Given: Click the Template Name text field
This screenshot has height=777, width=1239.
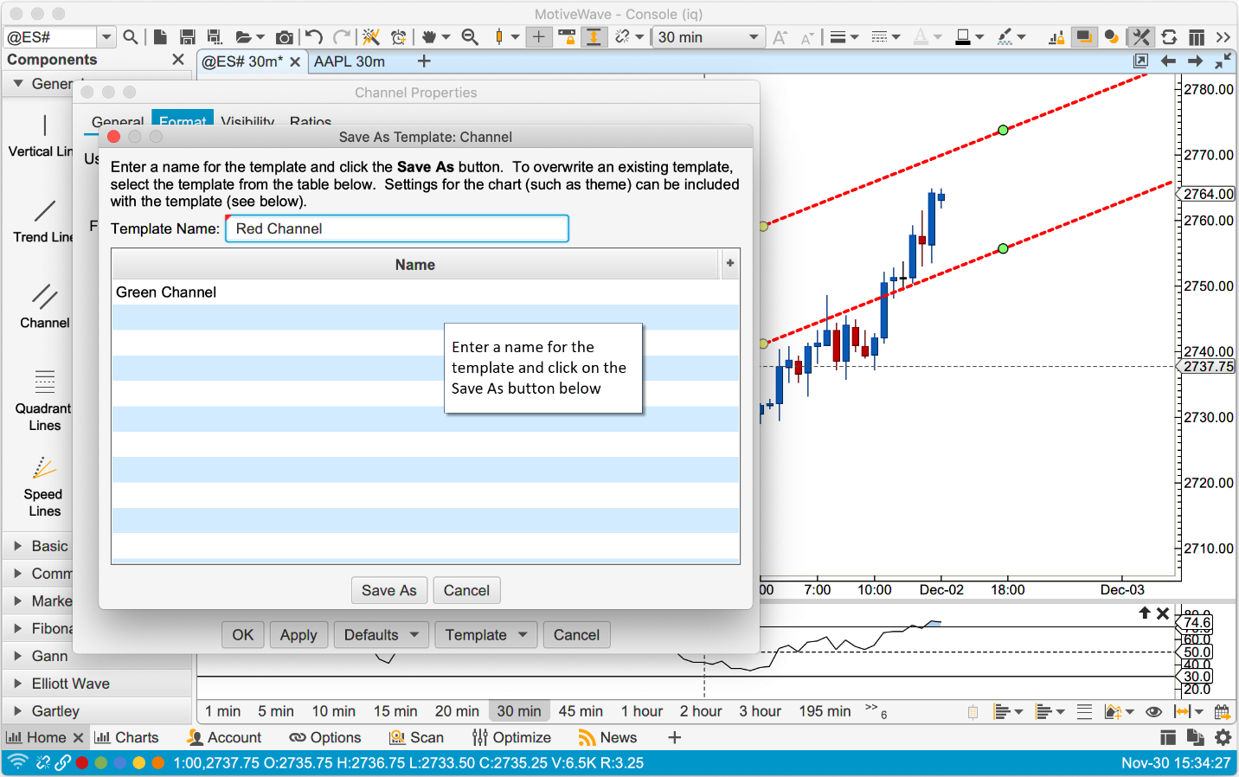Looking at the screenshot, I should pyautogui.click(x=397, y=228).
